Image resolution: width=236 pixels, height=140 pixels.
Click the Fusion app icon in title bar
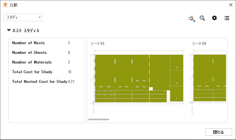pyautogui.click(x=6, y=5)
